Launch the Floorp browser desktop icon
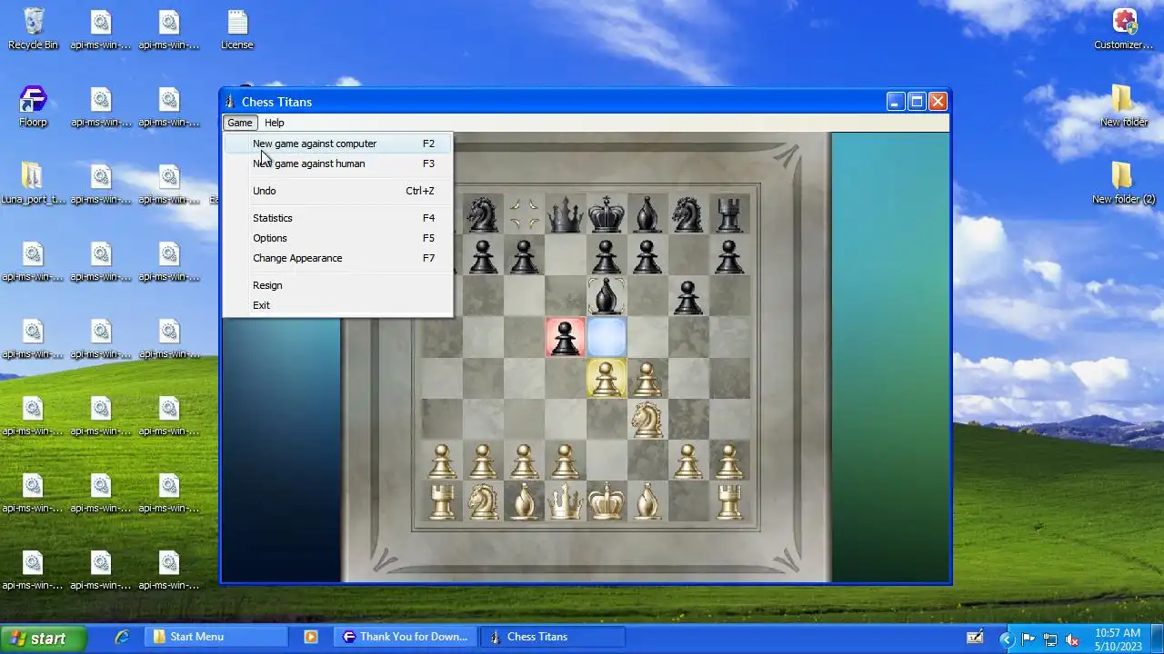Viewport: 1164px width, 654px height. (x=34, y=106)
